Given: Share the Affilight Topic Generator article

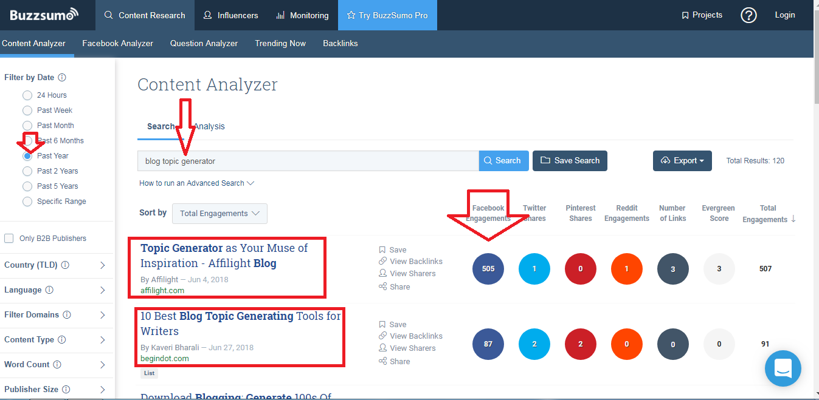Looking at the screenshot, I should tap(394, 286).
